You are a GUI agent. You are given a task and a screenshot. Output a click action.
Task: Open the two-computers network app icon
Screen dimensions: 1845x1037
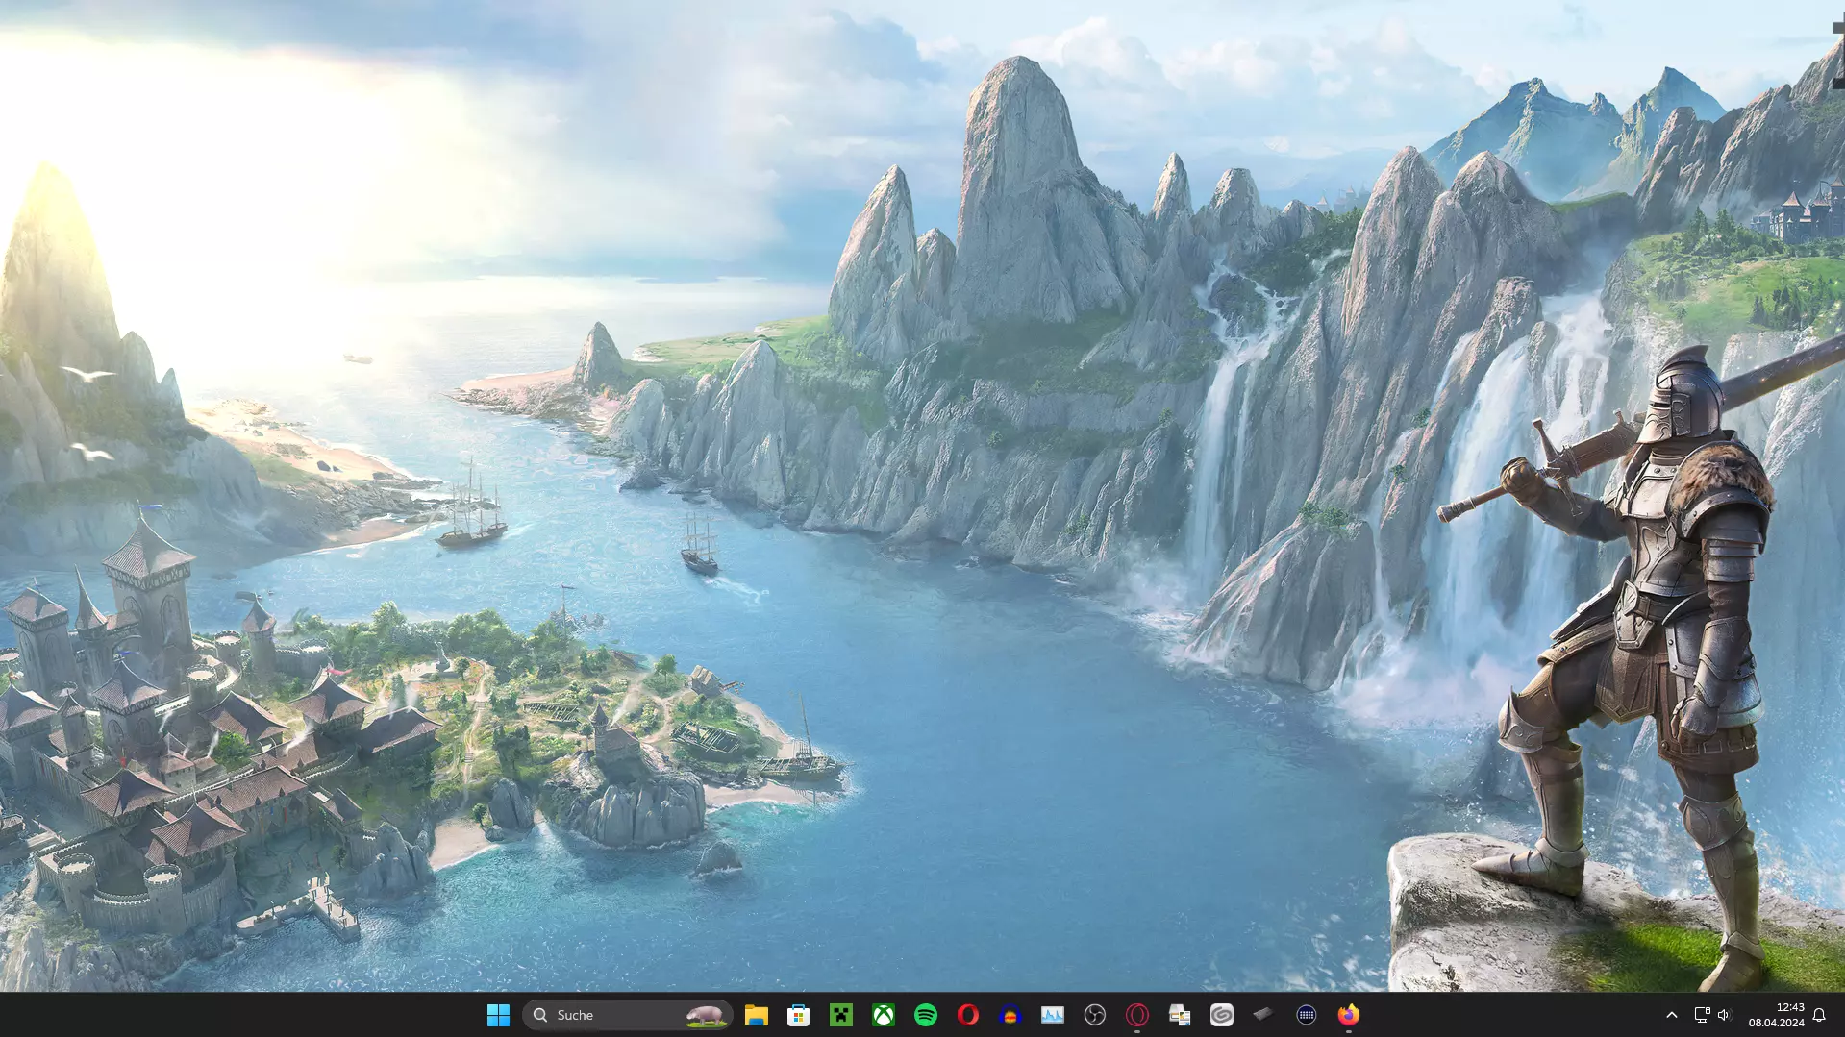1180,1015
